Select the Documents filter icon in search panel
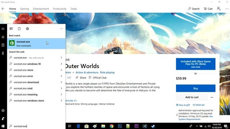The width and height of the screenshot is (230, 129). click(19, 29)
